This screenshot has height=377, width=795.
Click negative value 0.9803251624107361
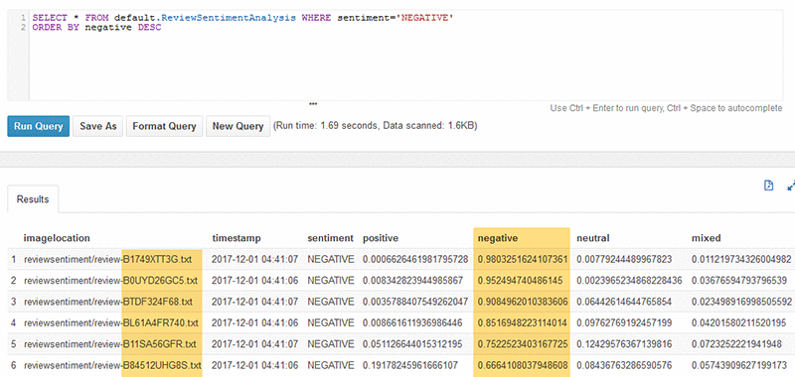[x=523, y=259]
